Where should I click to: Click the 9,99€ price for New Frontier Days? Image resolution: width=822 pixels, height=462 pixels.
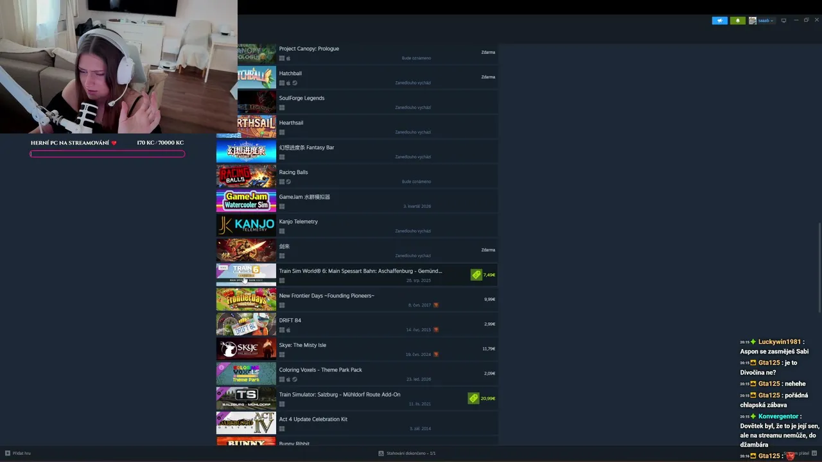point(489,299)
